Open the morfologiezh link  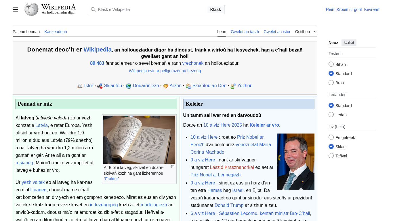click(154, 205)
